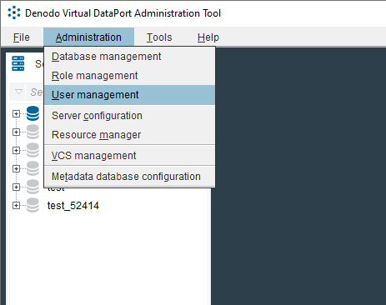Expand the test_52414 database node
This screenshot has width=386, height=305.
point(16,205)
